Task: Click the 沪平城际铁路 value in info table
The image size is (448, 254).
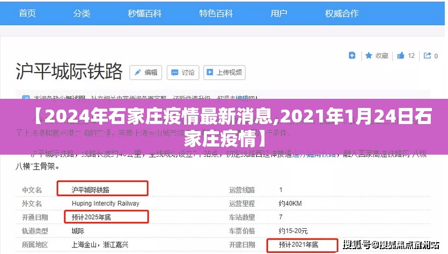Action: 91,190
